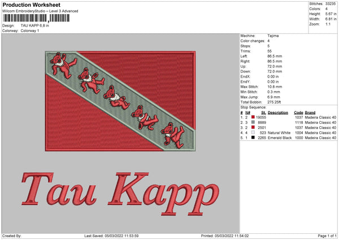The height and width of the screenshot is (240, 339).
Task: Click the 'Natural White' description
Action: click(x=279, y=133)
